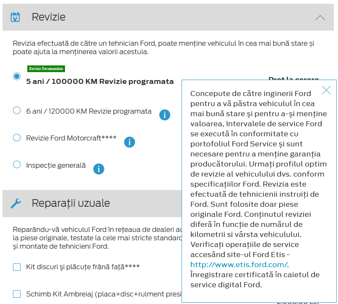Open the etis.ford.com link

(239, 265)
